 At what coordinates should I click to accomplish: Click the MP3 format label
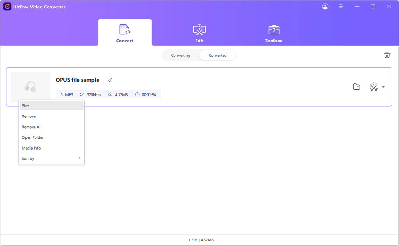(69, 95)
